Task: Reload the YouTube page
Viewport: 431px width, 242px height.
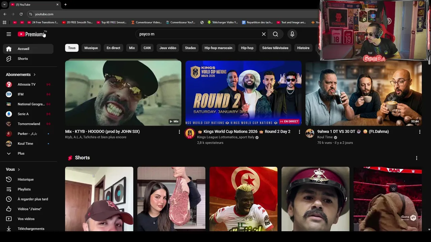Action: 21,14
